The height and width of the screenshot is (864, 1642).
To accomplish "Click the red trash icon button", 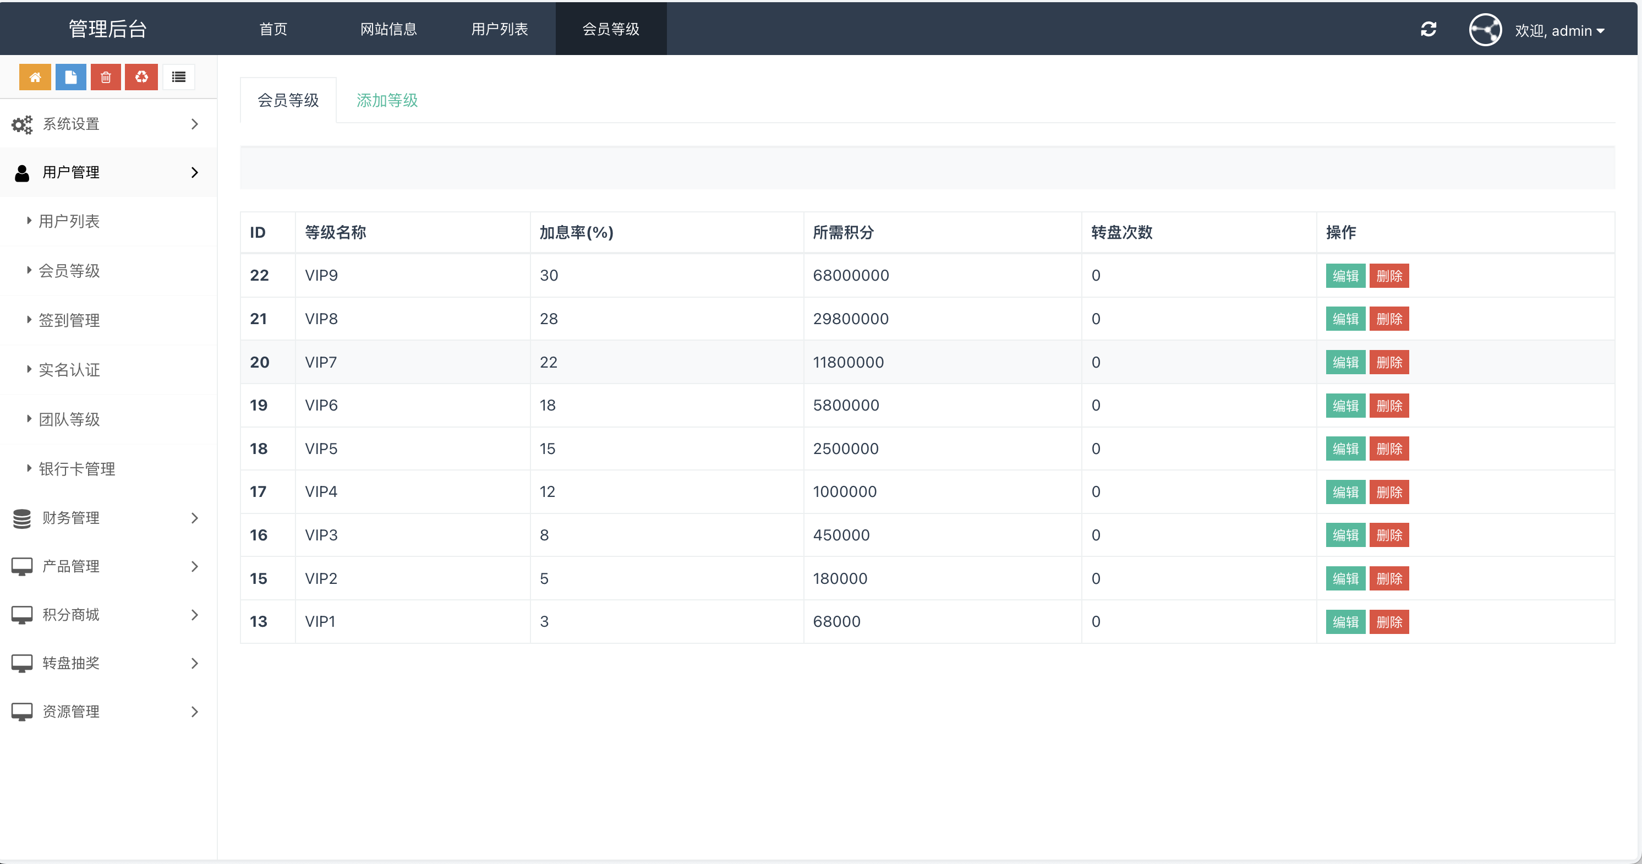I will pos(106,77).
